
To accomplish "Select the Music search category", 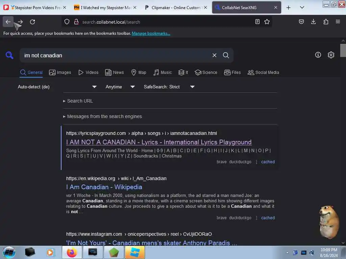I will point(163,73).
